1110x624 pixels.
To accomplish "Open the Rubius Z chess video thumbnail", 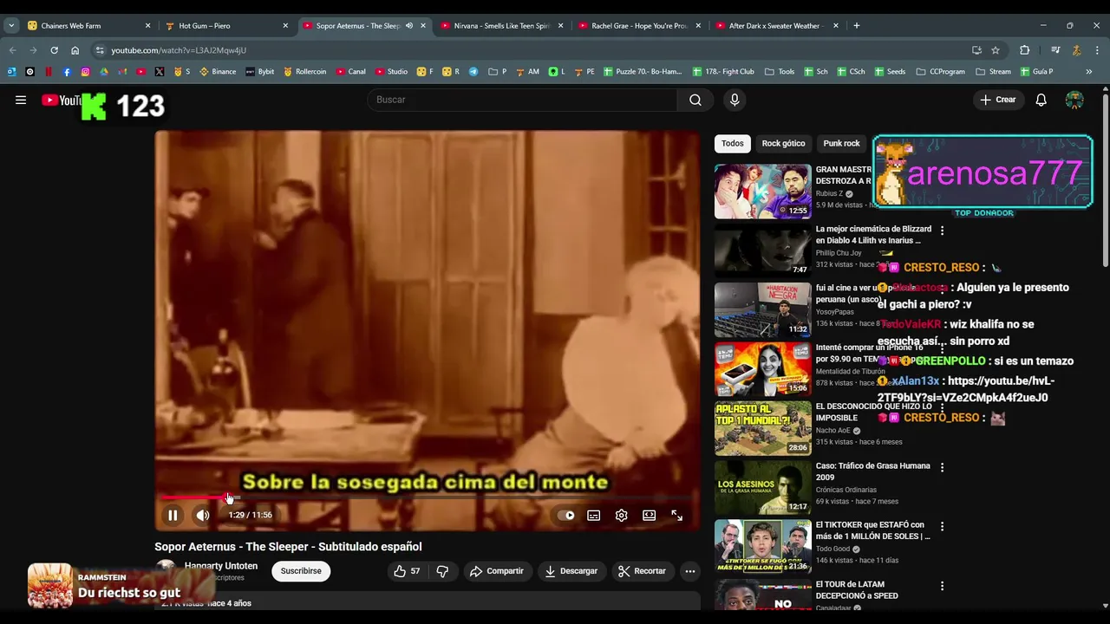I will [x=763, y=192].
